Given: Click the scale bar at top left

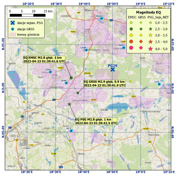Looking at the screenshot, I should [28, 15].
